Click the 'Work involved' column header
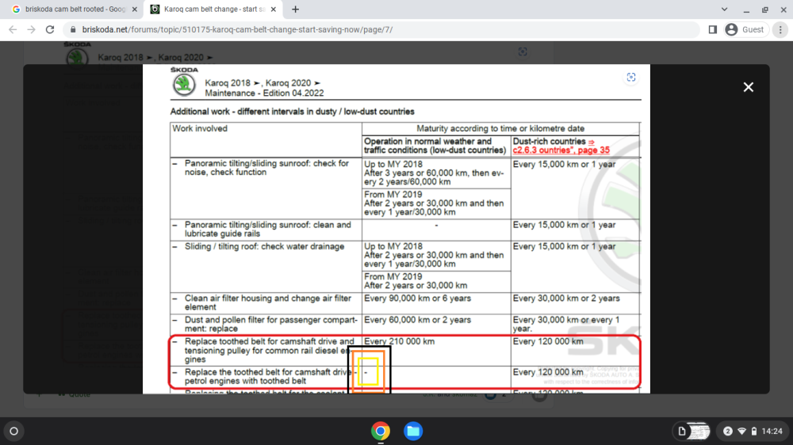Image resolution: width=793 pixels, height=445 pixels. [200, 129]
